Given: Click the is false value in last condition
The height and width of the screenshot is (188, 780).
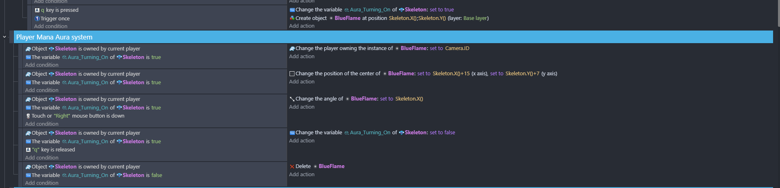Looking at the screenshot, I should pos(154,175).
